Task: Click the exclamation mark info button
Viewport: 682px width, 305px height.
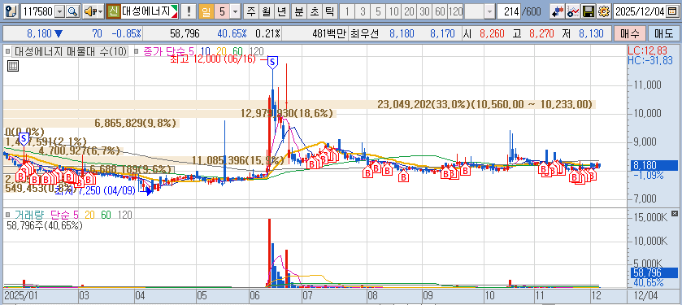Action: pyautogui.click(x=188, y=11)
